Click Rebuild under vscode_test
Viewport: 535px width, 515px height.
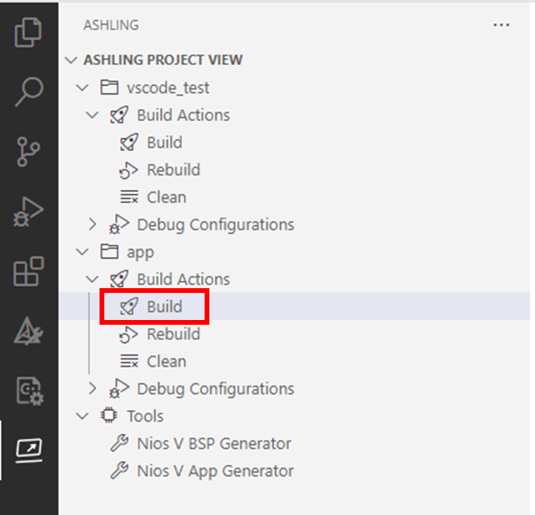pyautogui.click(x=173, y=170)
